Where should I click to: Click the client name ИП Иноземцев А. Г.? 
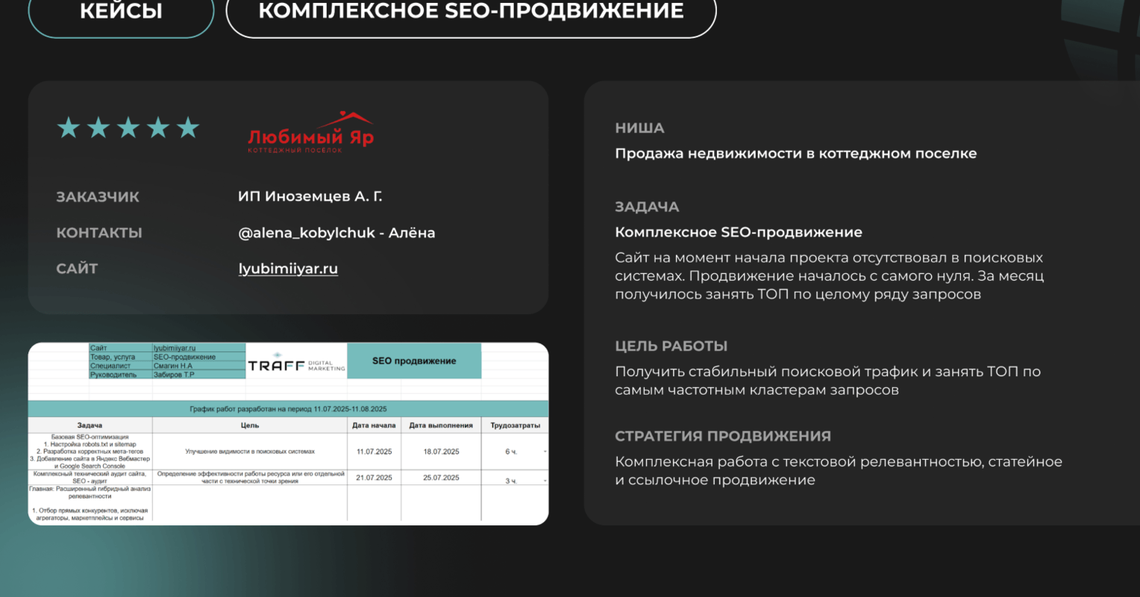[310, 196]
